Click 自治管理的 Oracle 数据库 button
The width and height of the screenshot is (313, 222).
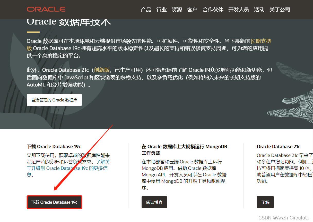54,100
